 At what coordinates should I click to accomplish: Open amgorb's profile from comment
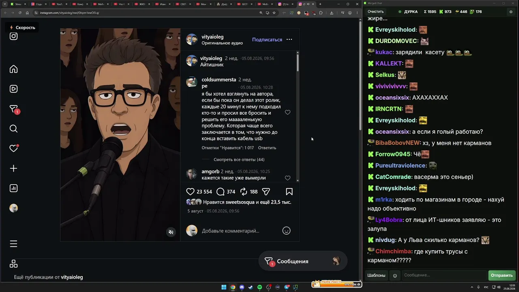pos(210,172)
